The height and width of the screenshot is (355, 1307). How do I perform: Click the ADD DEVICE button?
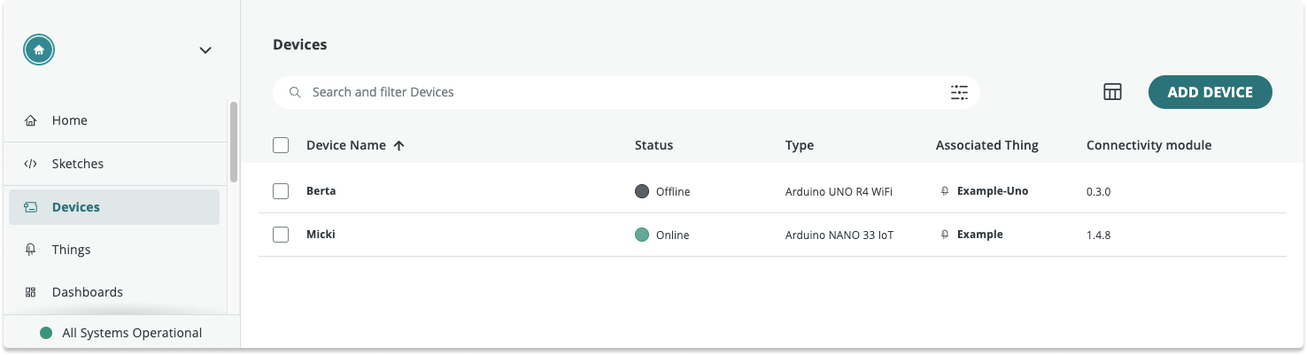[1210, 92]
